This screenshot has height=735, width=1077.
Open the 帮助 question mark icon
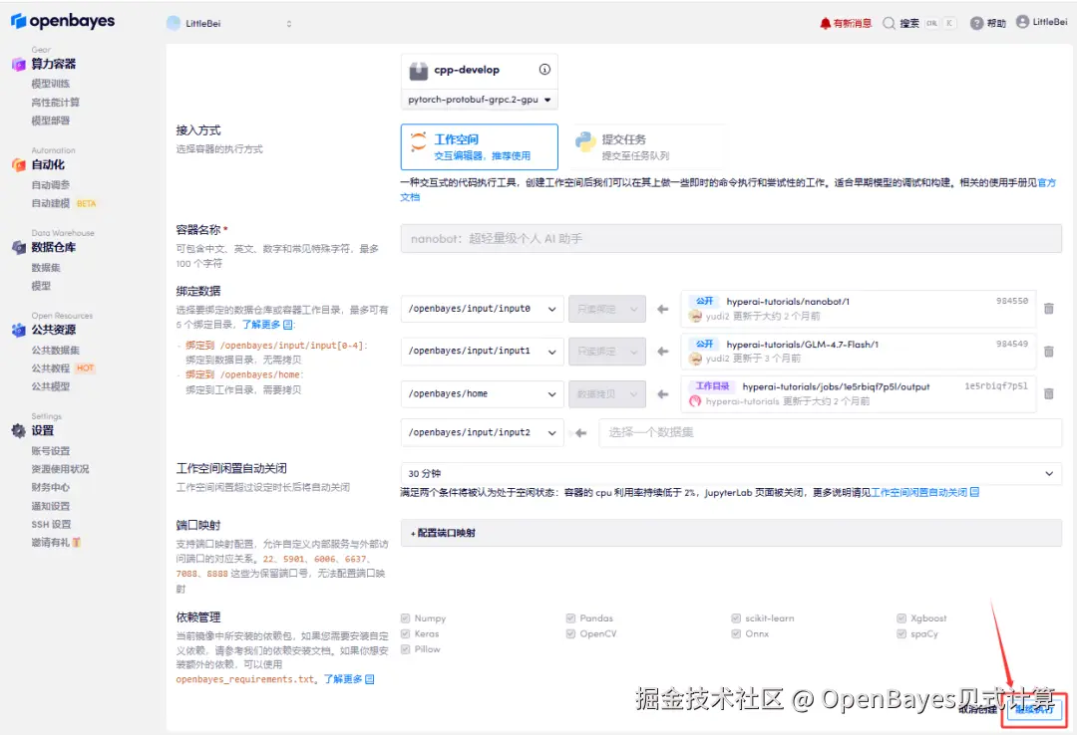click(976, 23)
